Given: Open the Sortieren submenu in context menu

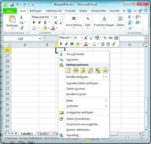Looking at the screenshot, I should [x=84, y=106].
